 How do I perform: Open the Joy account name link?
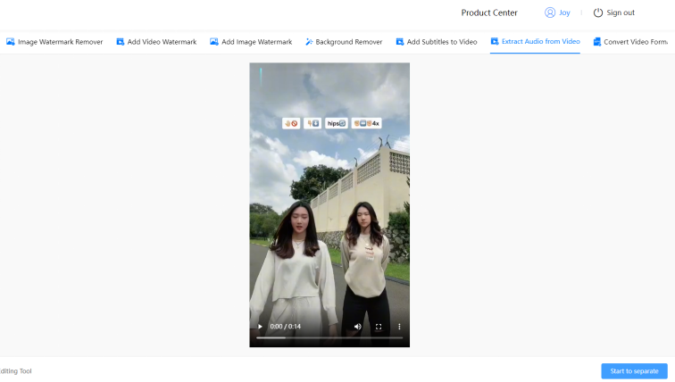tap(564, 12)
